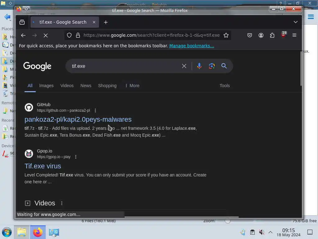
Task: Switch to News results tab
Action: click(86, 86)
